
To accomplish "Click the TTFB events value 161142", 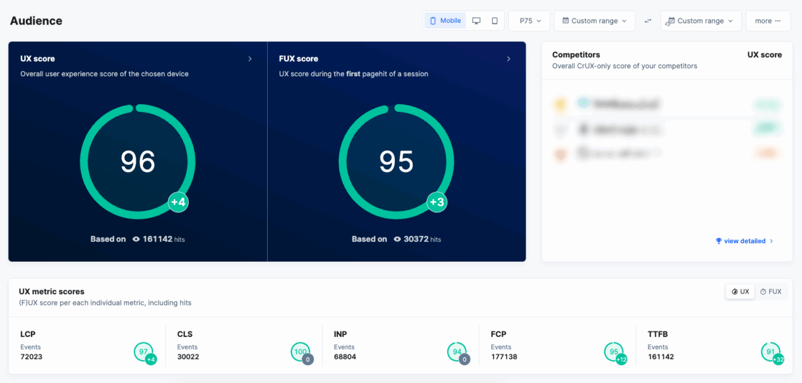I will [661, 357].
